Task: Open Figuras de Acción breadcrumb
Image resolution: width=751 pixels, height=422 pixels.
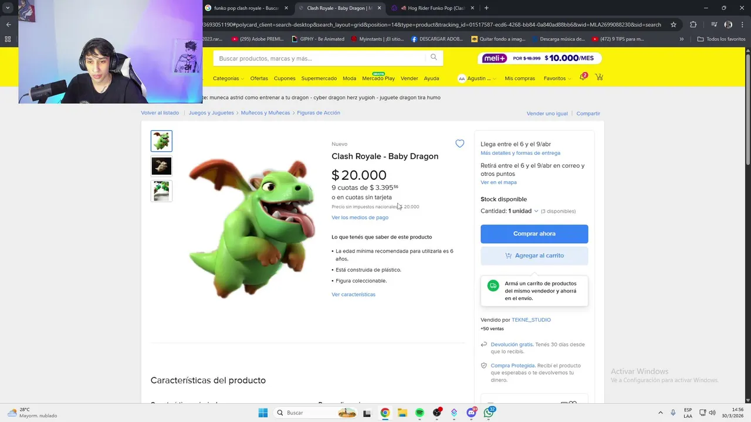Action: coord(319,113)
